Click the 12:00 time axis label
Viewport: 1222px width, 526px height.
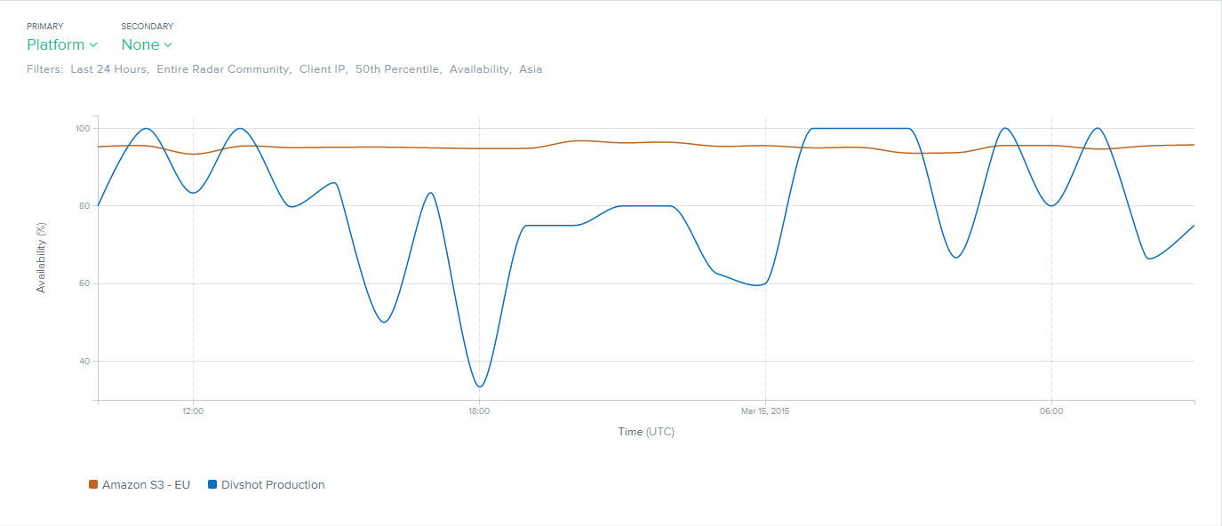coord(193,411)
